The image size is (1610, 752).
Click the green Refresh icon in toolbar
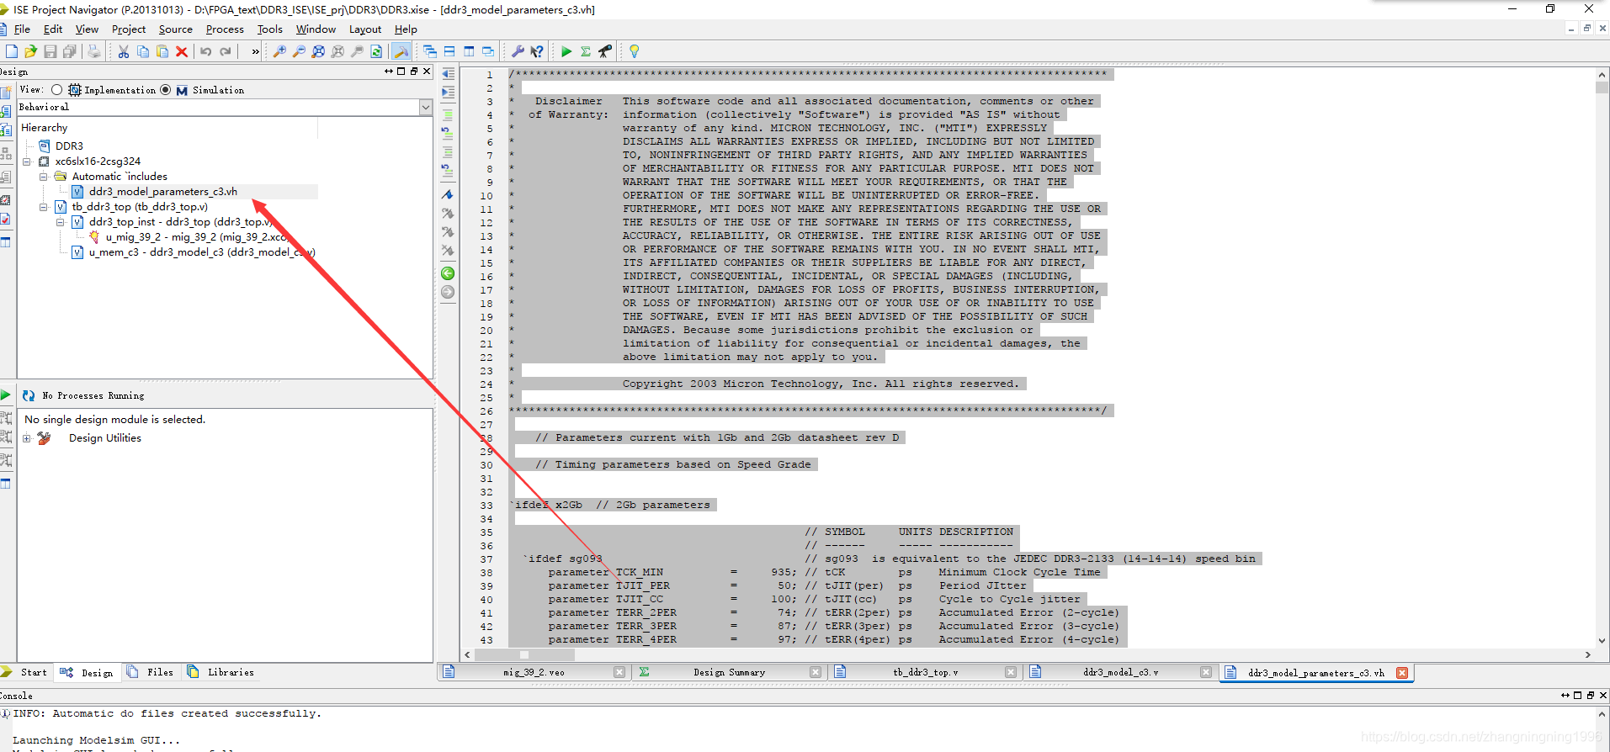376,51
